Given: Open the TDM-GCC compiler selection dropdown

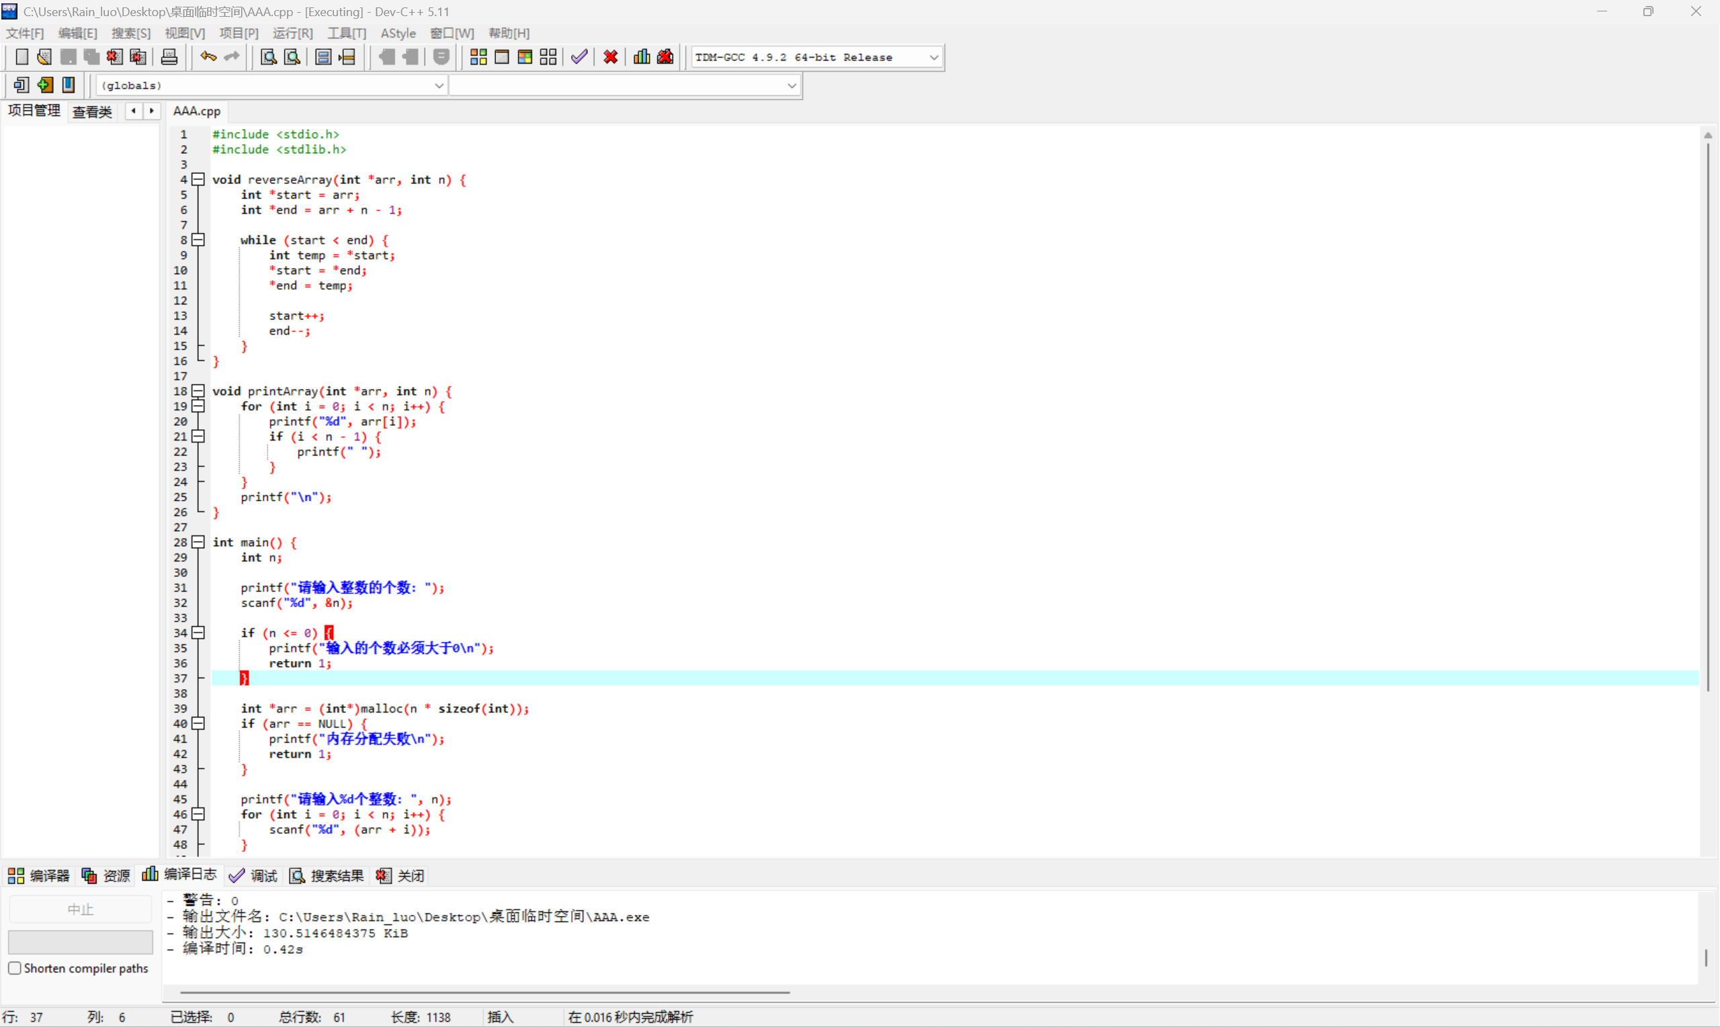Looking at the screenshot, I should 934,58.
